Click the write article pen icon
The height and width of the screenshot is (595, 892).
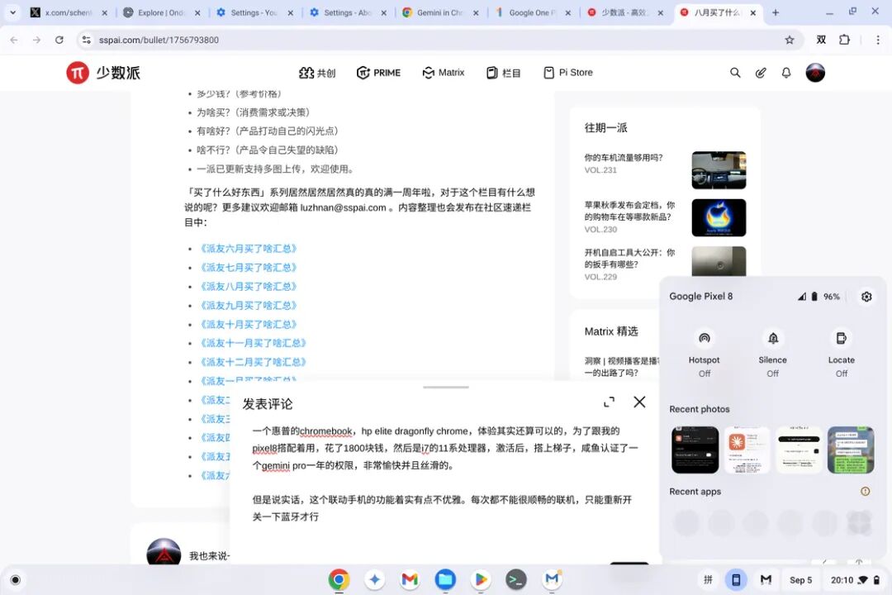click(x=761, y=73)
